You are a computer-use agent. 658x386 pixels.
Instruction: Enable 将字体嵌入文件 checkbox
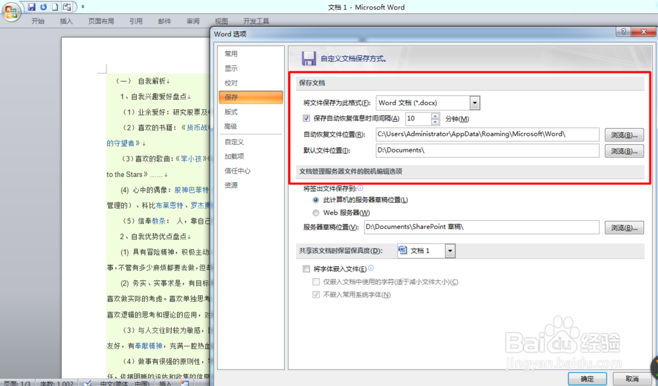coord(307,268)
